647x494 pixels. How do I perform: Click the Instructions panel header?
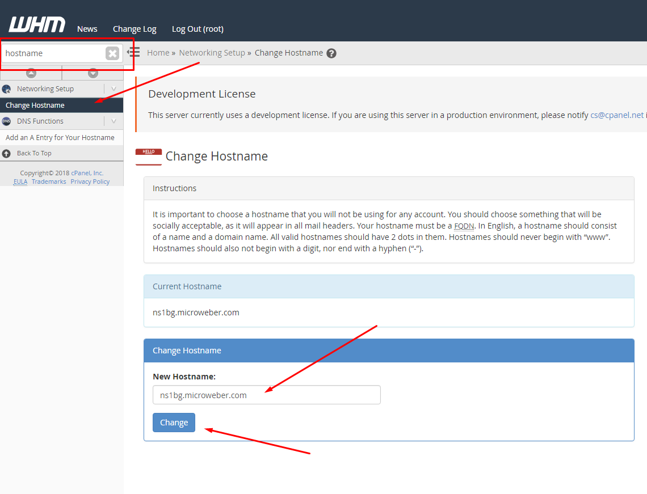389,188
